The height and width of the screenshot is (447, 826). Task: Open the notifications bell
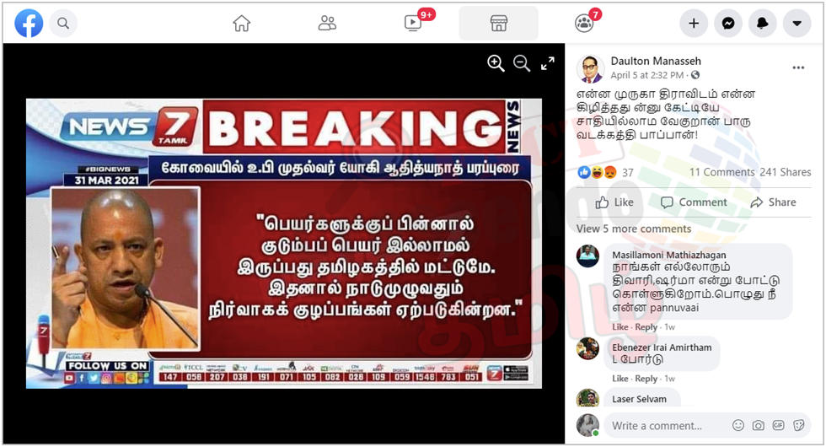762,24
